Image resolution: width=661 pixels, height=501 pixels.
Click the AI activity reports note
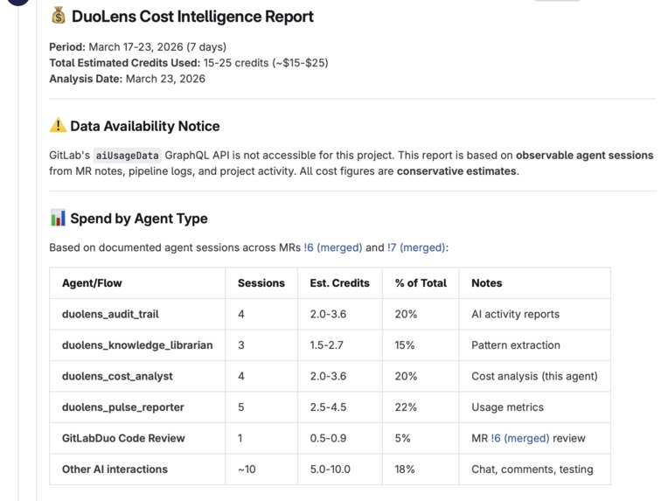[x=515, y=314]
